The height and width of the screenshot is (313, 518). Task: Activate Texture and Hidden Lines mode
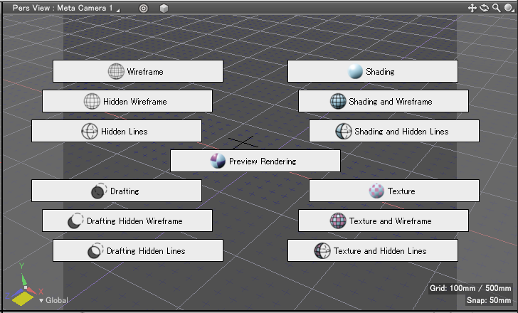click(x=373, y=250)
